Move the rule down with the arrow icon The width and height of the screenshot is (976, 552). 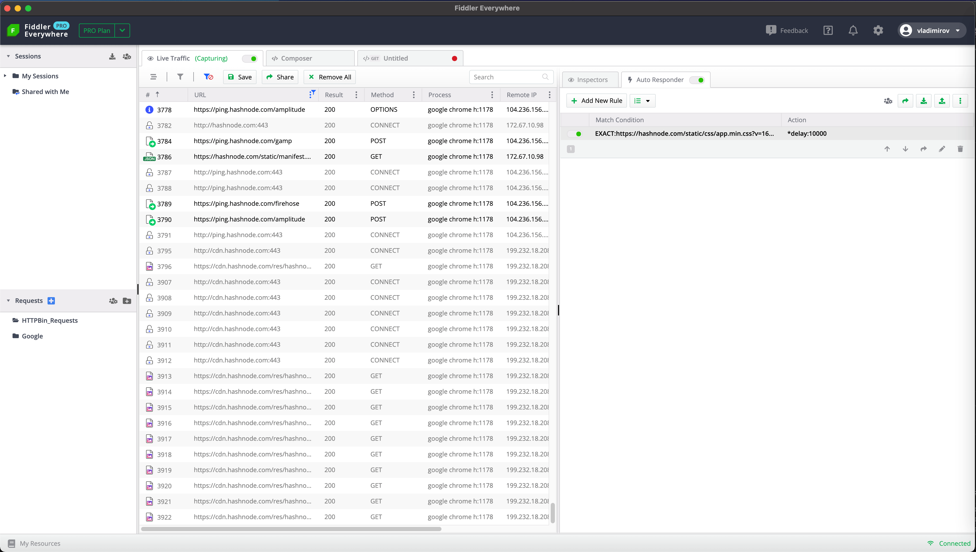coord(905,149)
